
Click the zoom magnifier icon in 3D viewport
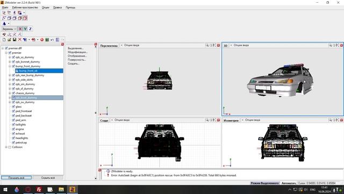click(x=330, y=45)
